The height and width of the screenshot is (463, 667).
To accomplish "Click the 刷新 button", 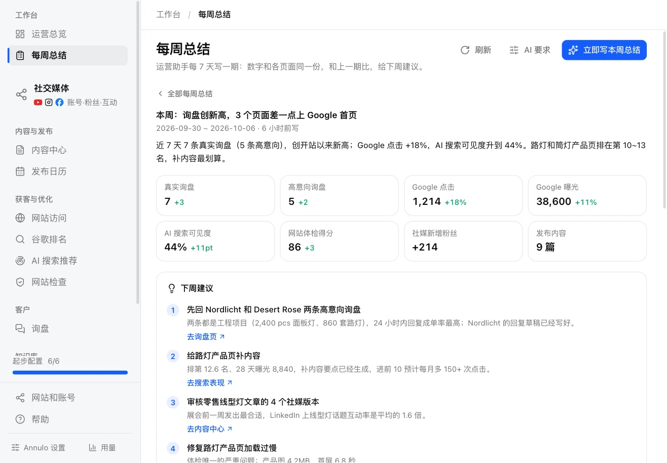I will (475, 50).
